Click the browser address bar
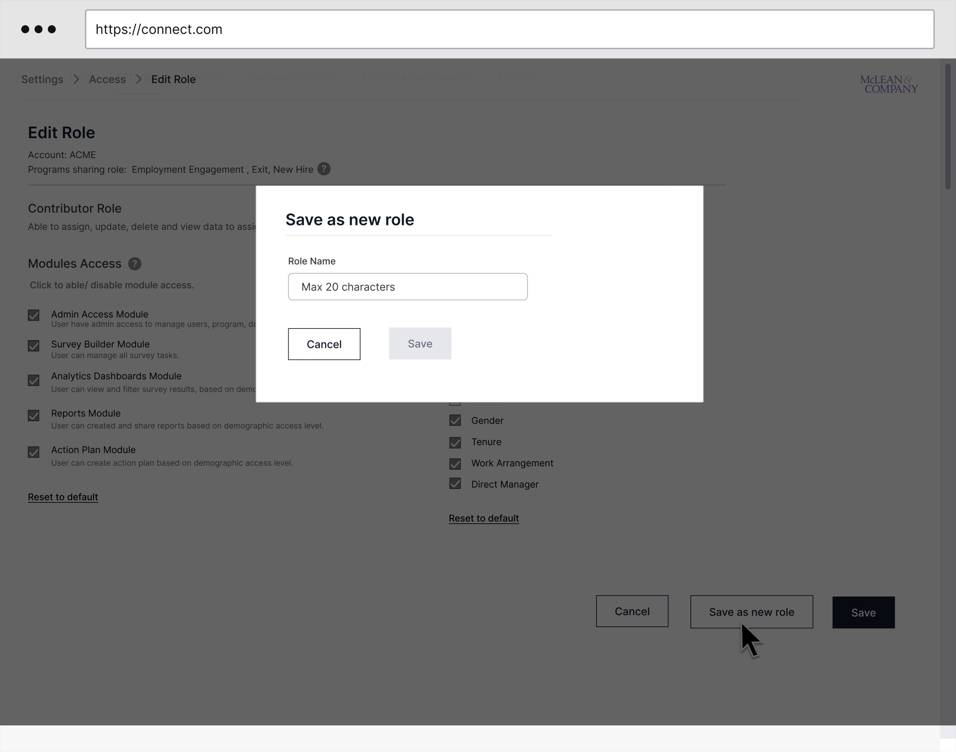Screen dimensions: 956x752 (509, 29)
